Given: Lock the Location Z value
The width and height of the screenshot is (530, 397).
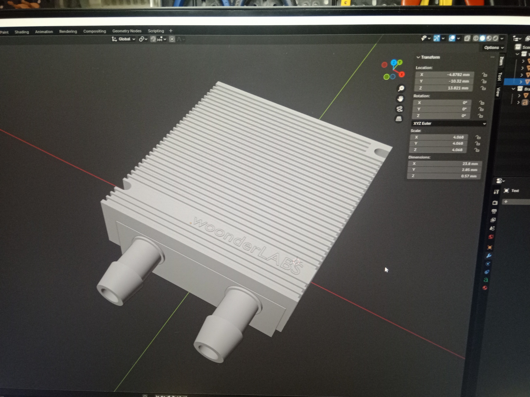Looking at the screenshot, I should 483,88.
